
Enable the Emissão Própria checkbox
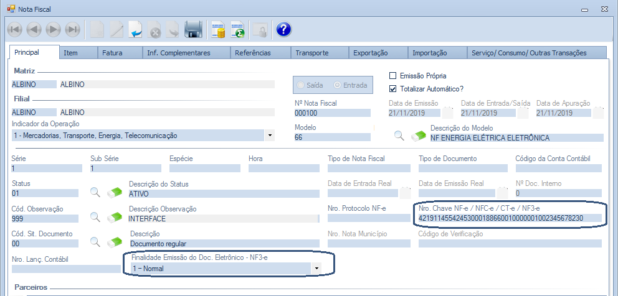[392, 76]
